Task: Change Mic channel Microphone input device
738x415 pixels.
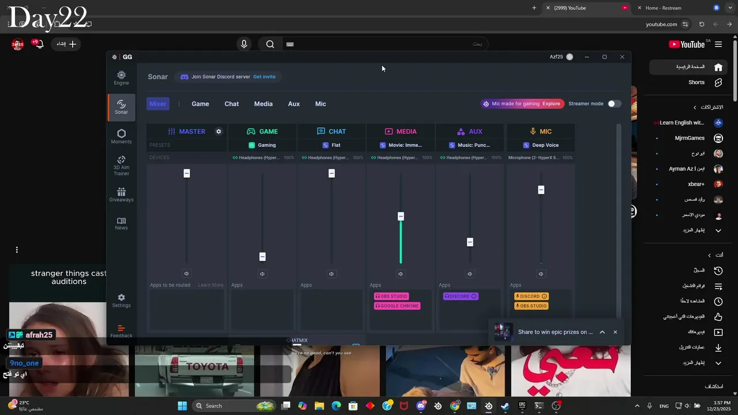Action: pos(541,157)
